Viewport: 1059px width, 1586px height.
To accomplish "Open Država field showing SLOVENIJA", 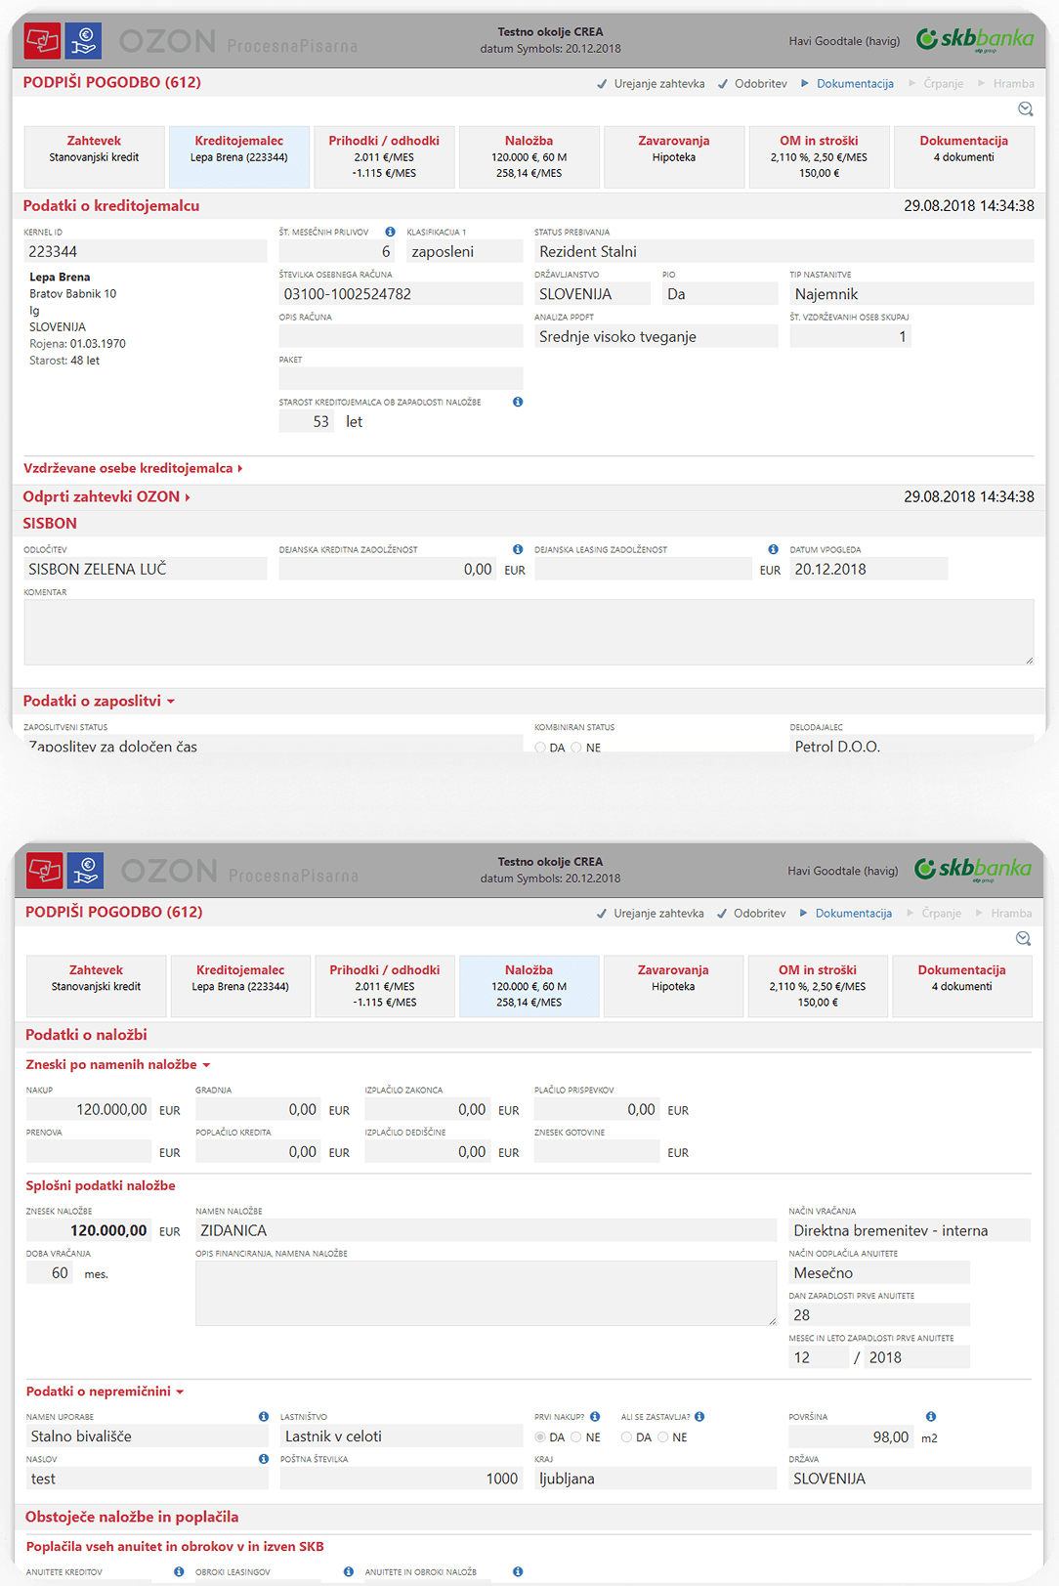I will [911, 1479].
